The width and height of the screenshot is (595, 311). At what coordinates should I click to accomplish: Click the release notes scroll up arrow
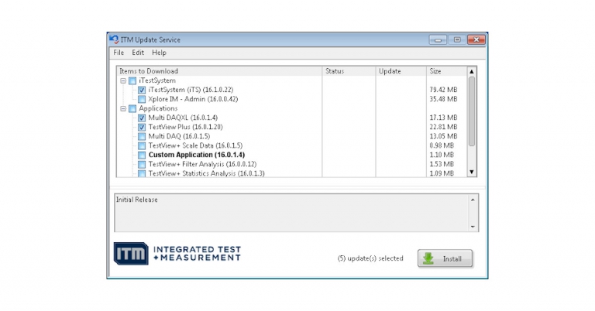click(473, 200)
